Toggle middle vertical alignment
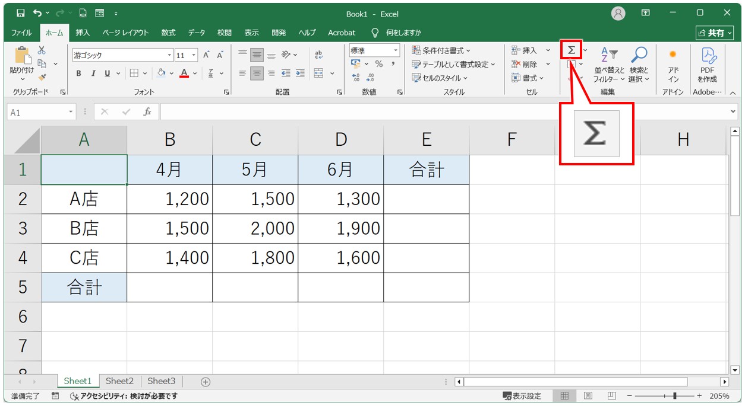Viewport: 745px width, 406px height. pos(257,55)
